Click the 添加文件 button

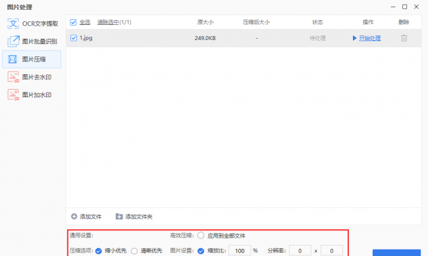click(86, 217)
